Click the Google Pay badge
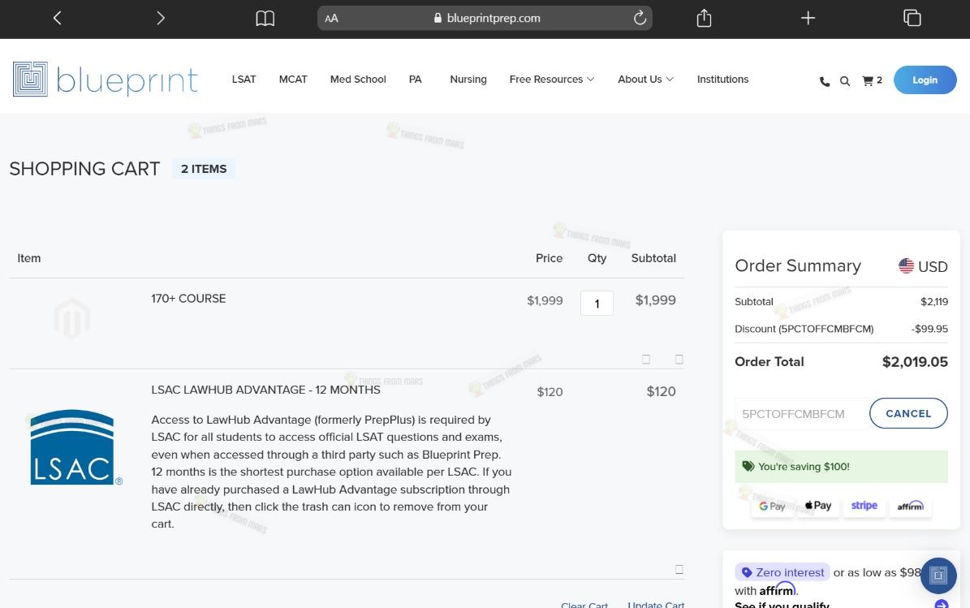 (772, 506)
